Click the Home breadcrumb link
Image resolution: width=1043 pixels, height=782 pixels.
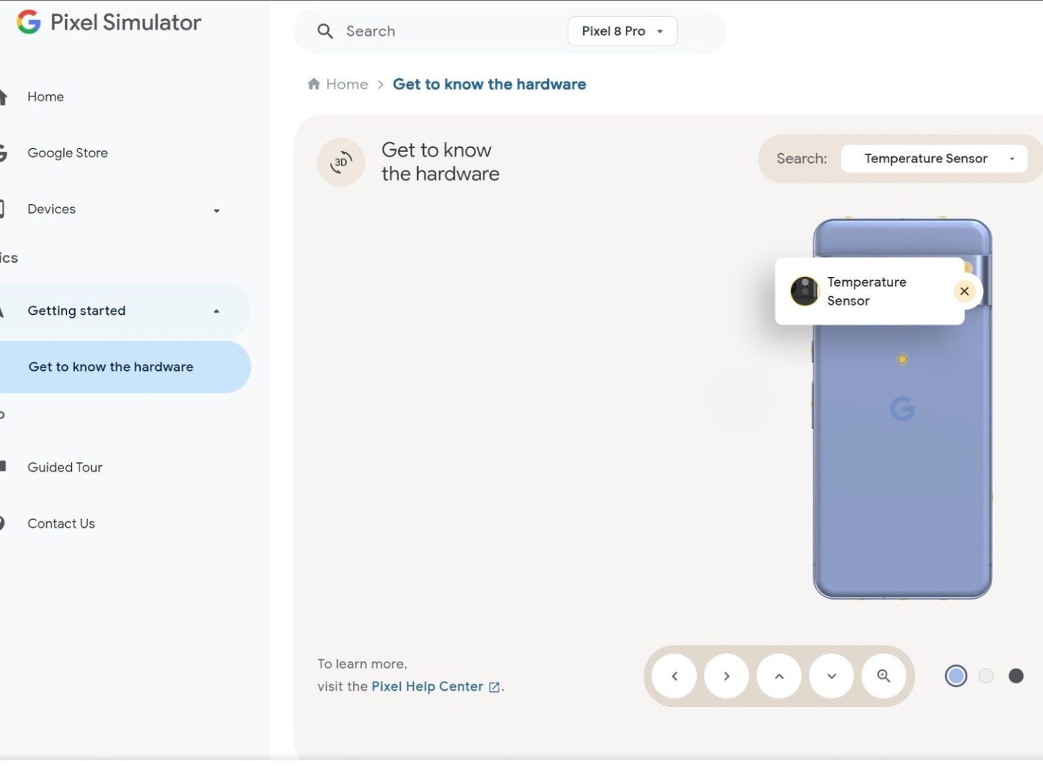click(x=347, y=84)
